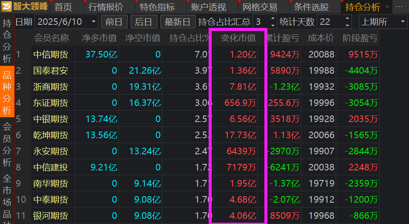Click net short value 16.37亿
This screenshot has height=224, width=409.
click(x=145, y=103)
